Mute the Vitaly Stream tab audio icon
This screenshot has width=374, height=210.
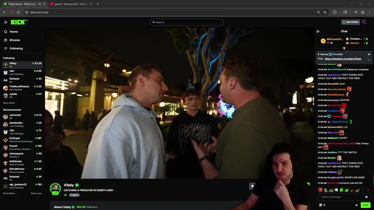(x=40, y=4)
